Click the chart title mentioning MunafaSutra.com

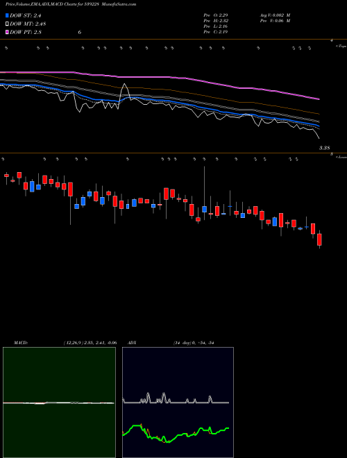click(x=71, y=4)
